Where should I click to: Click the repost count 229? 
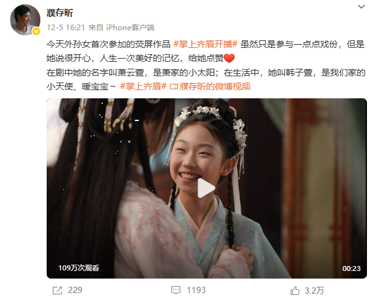[x=75, y=291]
